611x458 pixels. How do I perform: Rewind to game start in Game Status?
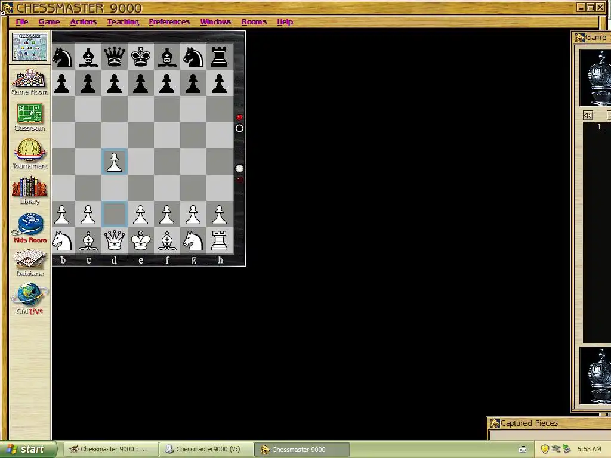click(x=588, y=115)
